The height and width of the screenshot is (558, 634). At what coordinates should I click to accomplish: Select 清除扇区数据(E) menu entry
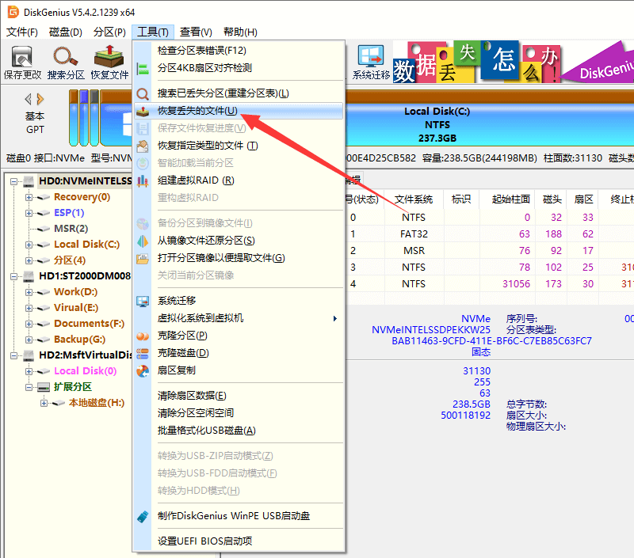[239, 396]
